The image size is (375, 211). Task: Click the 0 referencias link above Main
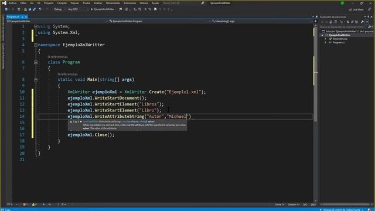[67, 74]
